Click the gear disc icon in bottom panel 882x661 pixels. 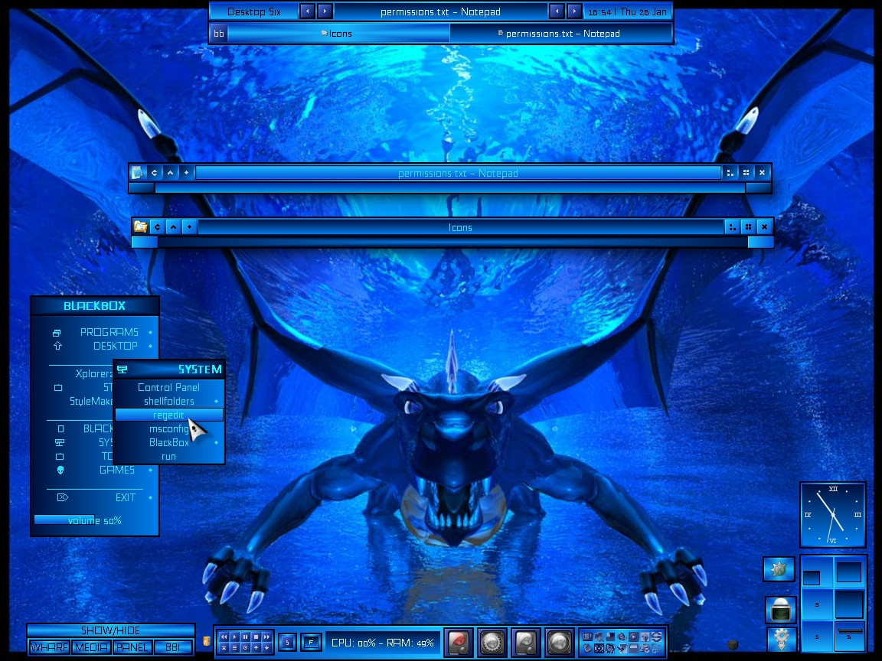[x=492, y=643]
